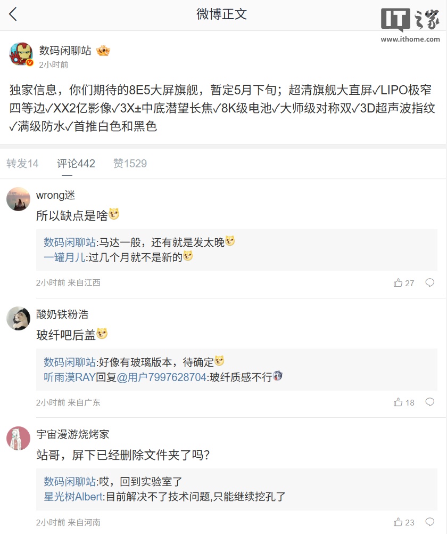The height and width of the screenshot is (534, 447).
Task: Click the crown badge beside 数码闲聊站
Action: point(103,51)
